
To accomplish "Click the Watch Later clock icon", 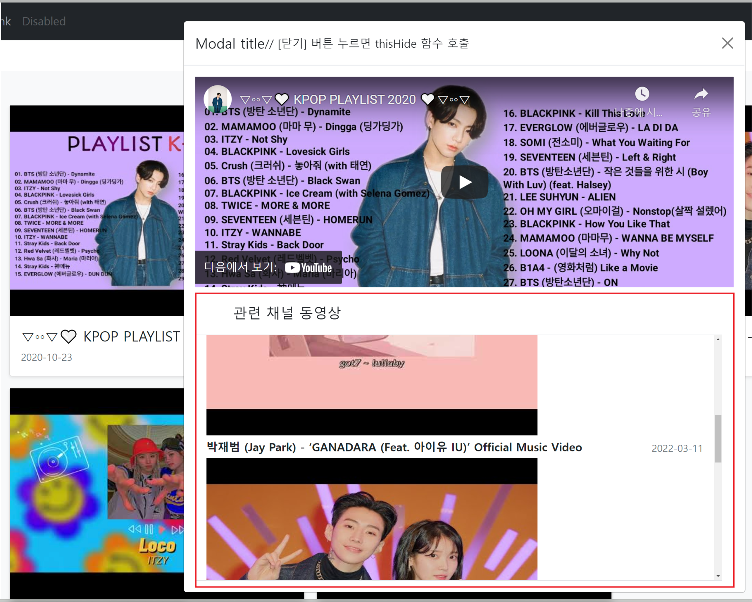I will tap(642, 94).
